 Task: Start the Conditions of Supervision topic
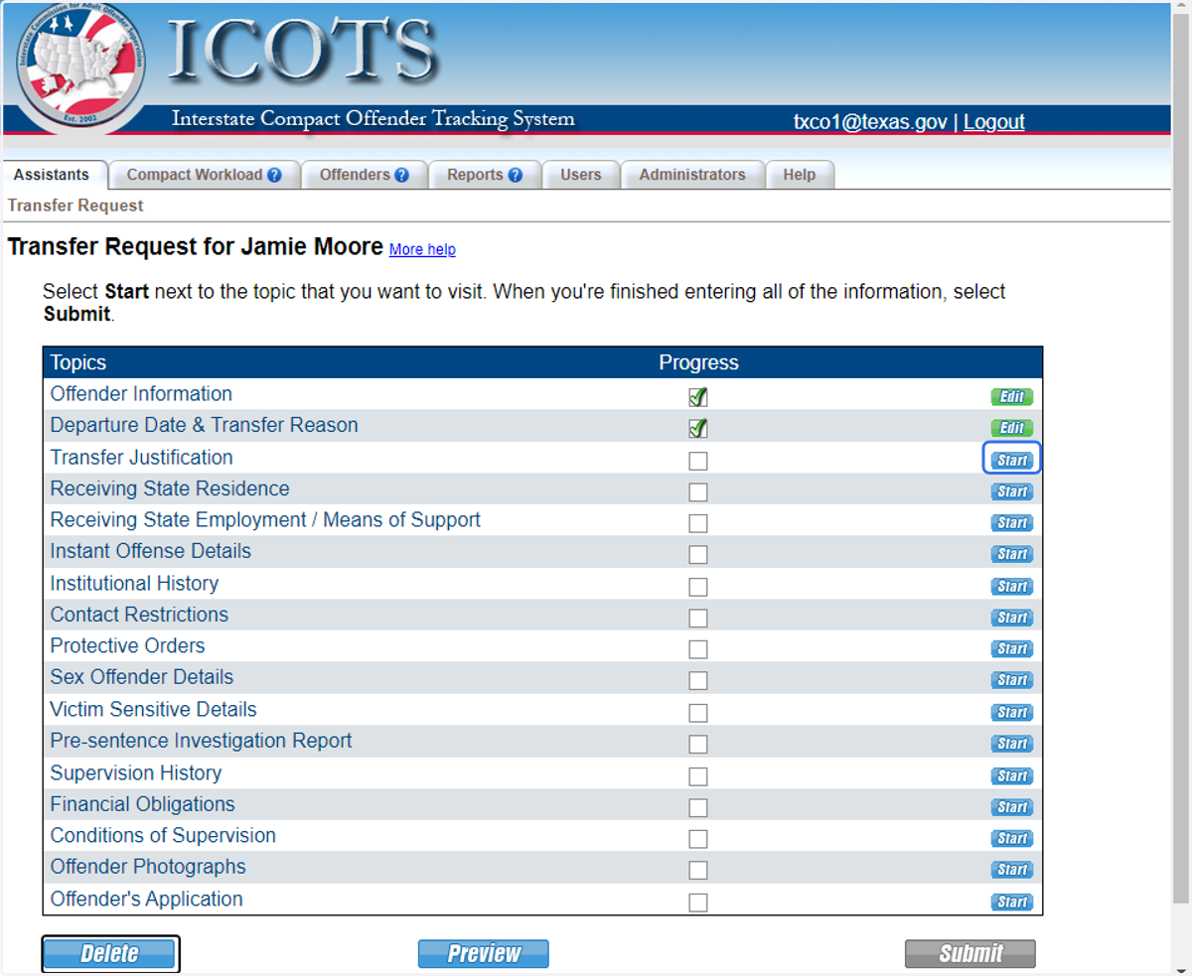(x=1011, y=838)
